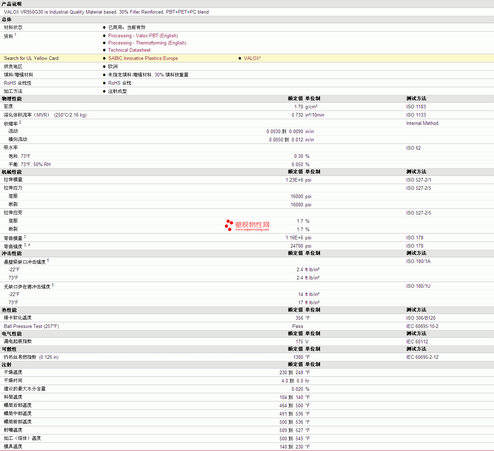Click the 加工（熔体）温度 row label

23,438
